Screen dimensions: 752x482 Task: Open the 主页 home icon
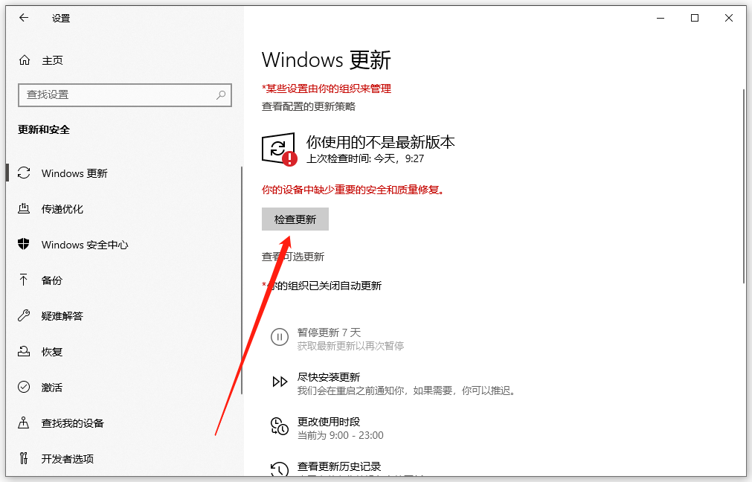(x=25, y=60)
